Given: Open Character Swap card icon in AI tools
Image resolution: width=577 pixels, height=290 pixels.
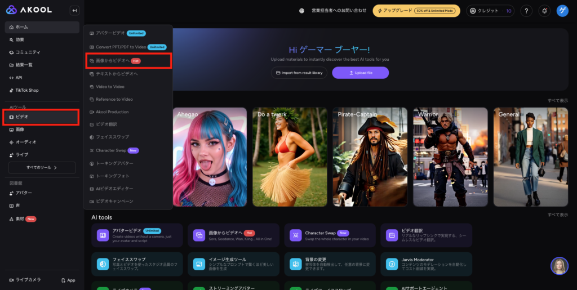Looking at the screenshot, I should click(x=296, y=235).
